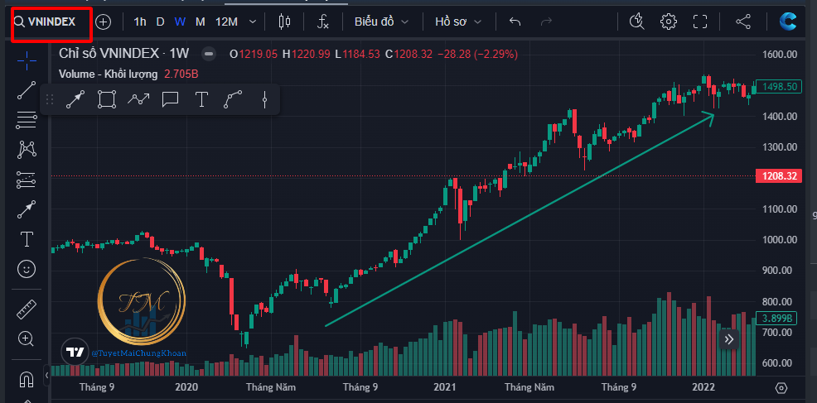This screenshot has height=403, width=817.
Task: Click the compare or add symbol plus icon
Action: coord(103,22)
